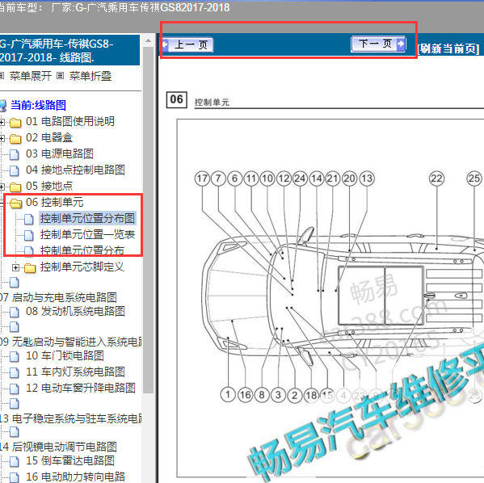Click folder icon beside 01 电路图使用说明
Screen dimensions: 484x483
click(15, 123)
